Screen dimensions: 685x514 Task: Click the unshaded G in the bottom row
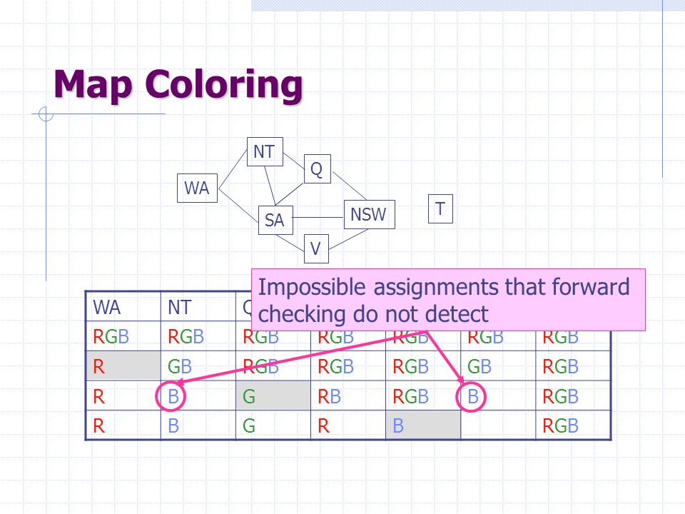[273, 425]
